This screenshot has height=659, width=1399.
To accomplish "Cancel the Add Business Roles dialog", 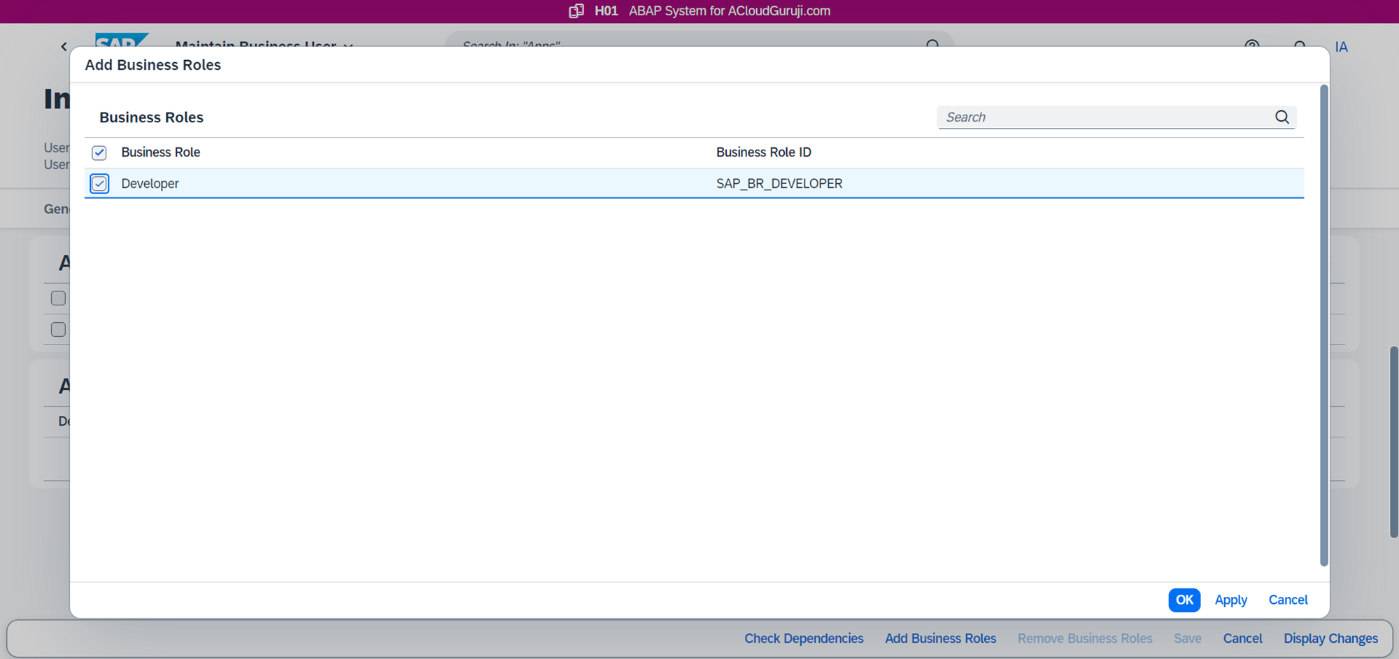I will click(1288, 600).
